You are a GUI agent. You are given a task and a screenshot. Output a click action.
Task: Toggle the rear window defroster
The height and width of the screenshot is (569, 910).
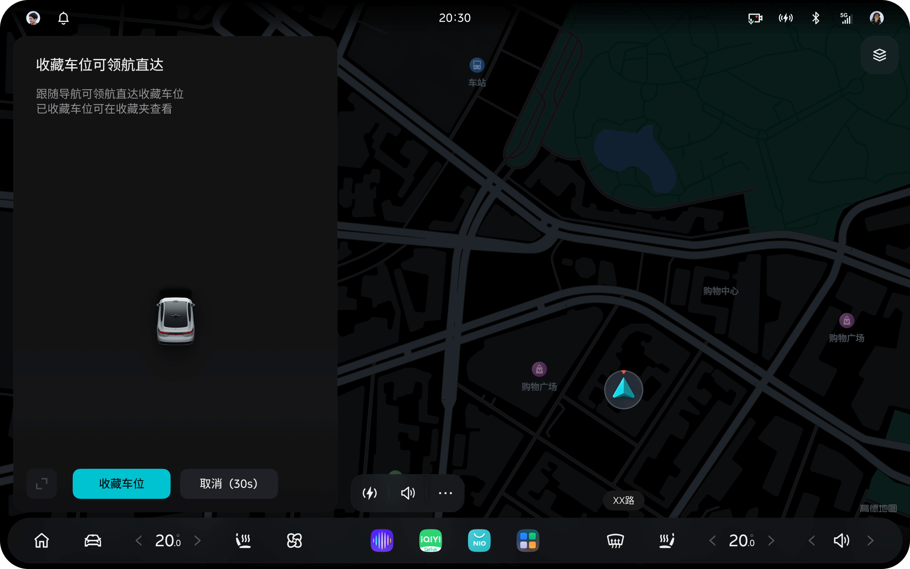click(x=615, y=541)
